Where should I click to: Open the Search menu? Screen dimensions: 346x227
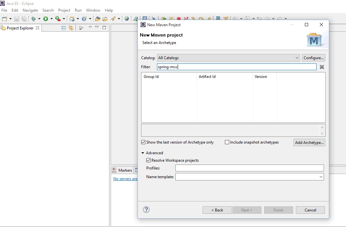48,10
